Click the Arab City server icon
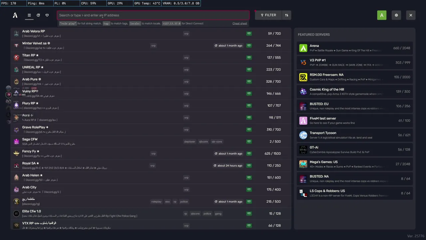The height and width of the screenshot is (240, 426). [x=16, y=189]
